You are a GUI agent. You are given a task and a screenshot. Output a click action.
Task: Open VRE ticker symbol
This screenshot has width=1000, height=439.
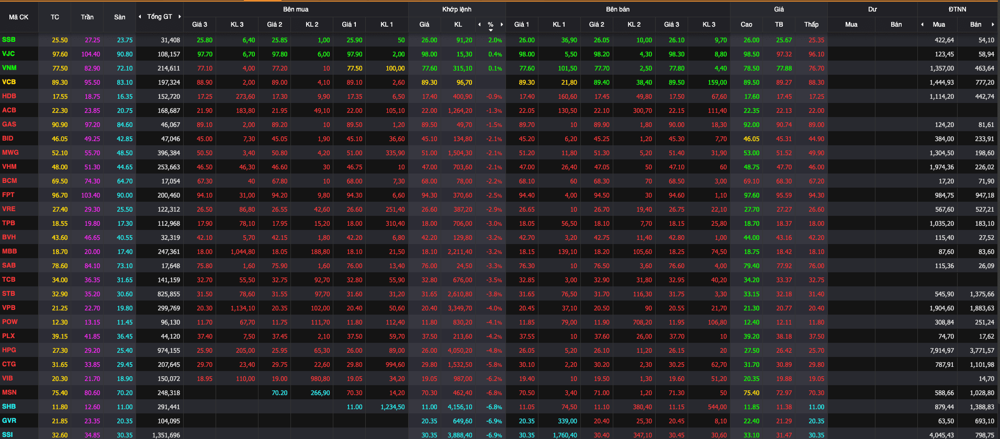9,209
